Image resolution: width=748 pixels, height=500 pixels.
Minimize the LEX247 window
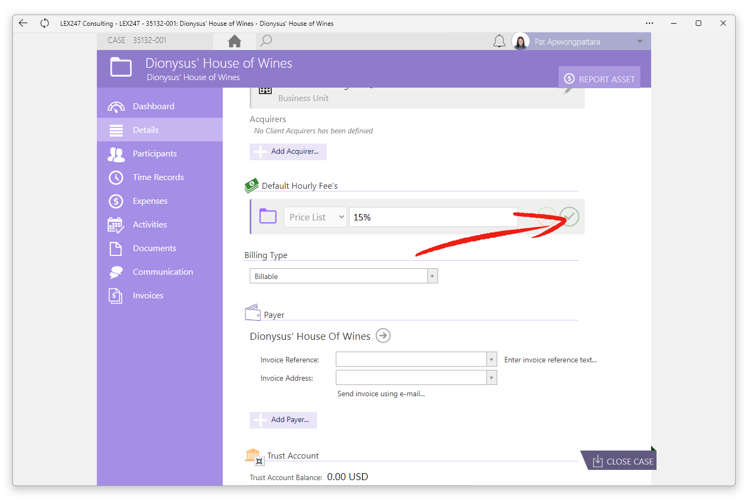click(x=673, y=23)
